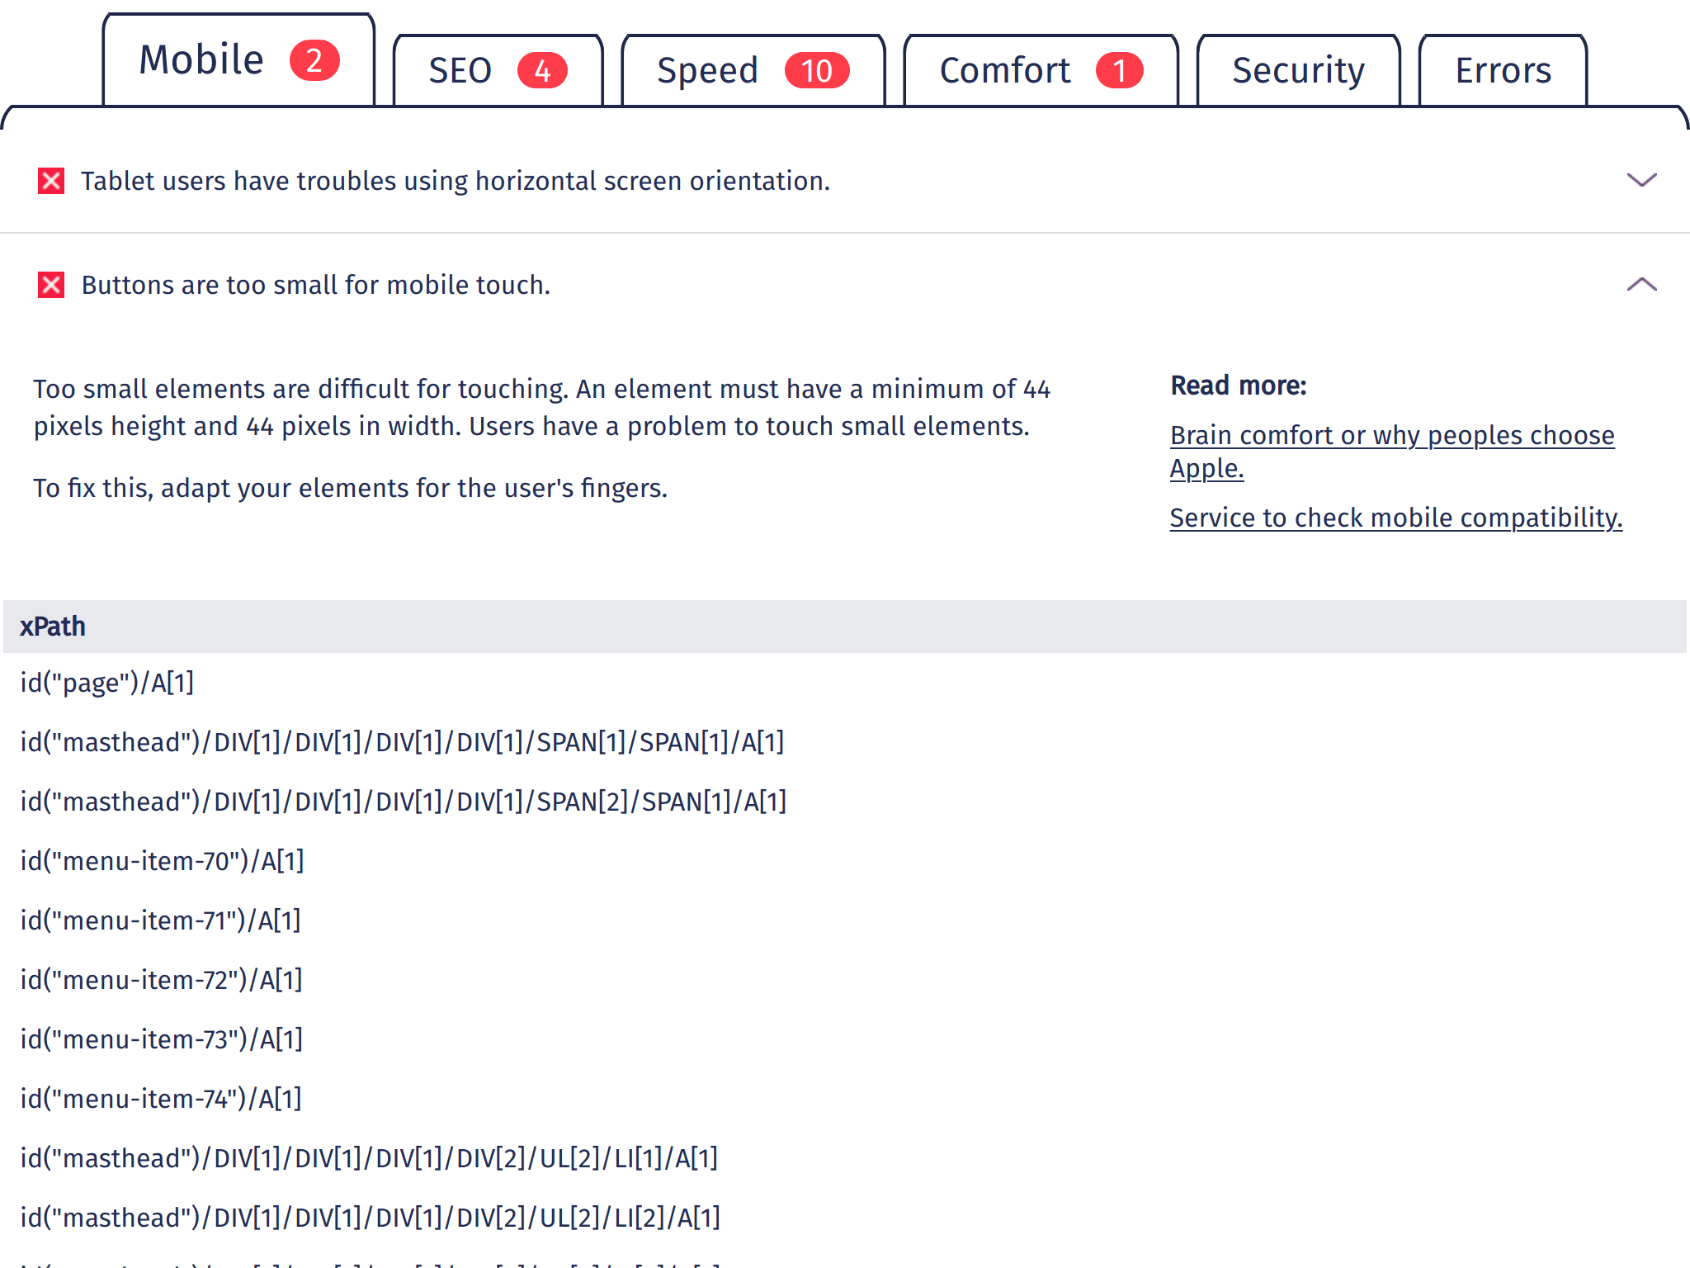The image size is (1690, 1268).
Task: Follow 'Service to check mobile compatibility' link
Action: 1395,518
